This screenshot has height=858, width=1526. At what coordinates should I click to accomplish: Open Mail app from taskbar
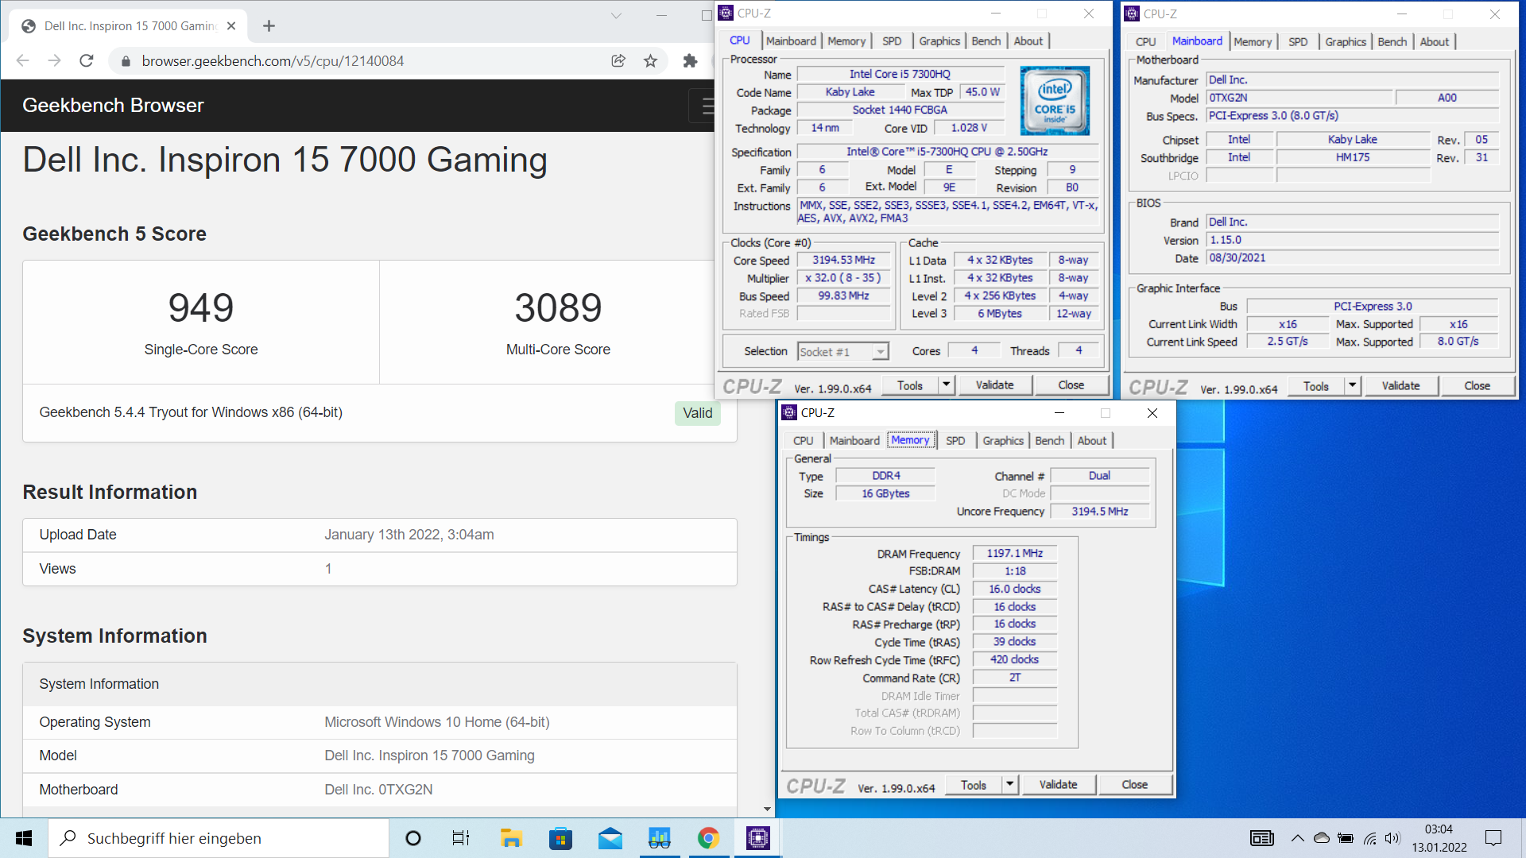610,838
